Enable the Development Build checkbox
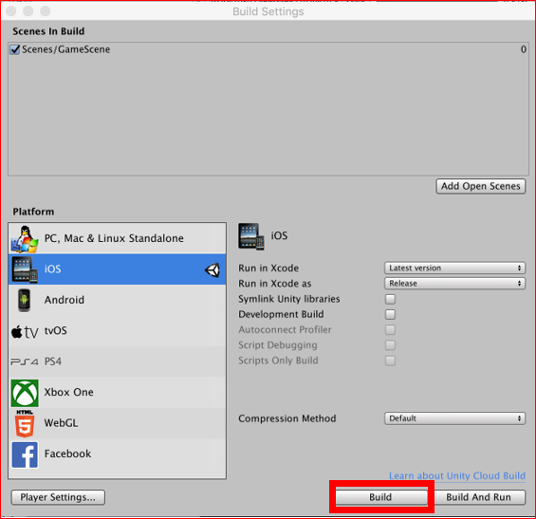Image resolution: width=536 pixels, height=519 pixels. [390, 315]
